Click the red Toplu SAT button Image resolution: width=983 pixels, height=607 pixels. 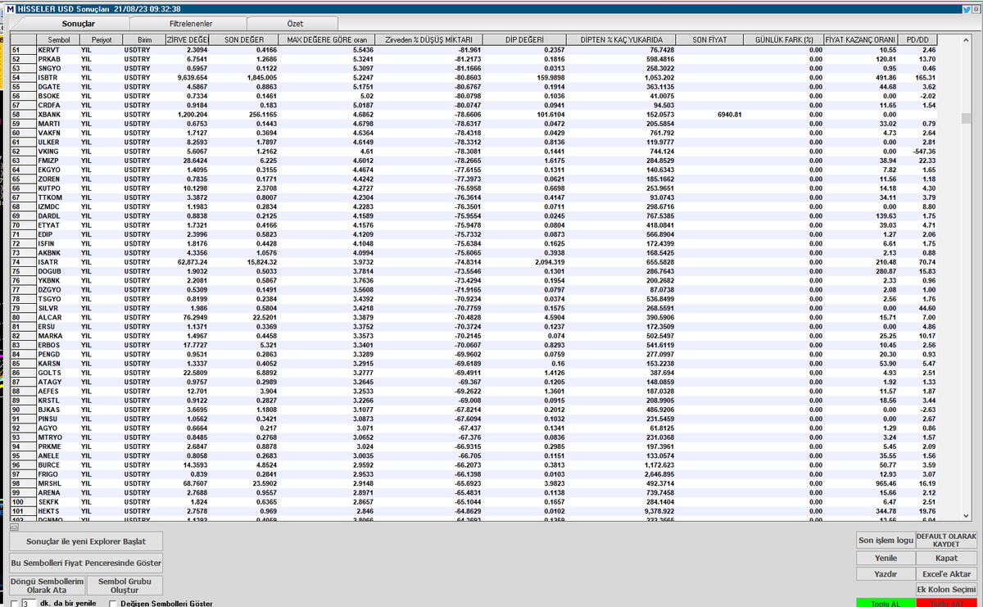[946, 603]
